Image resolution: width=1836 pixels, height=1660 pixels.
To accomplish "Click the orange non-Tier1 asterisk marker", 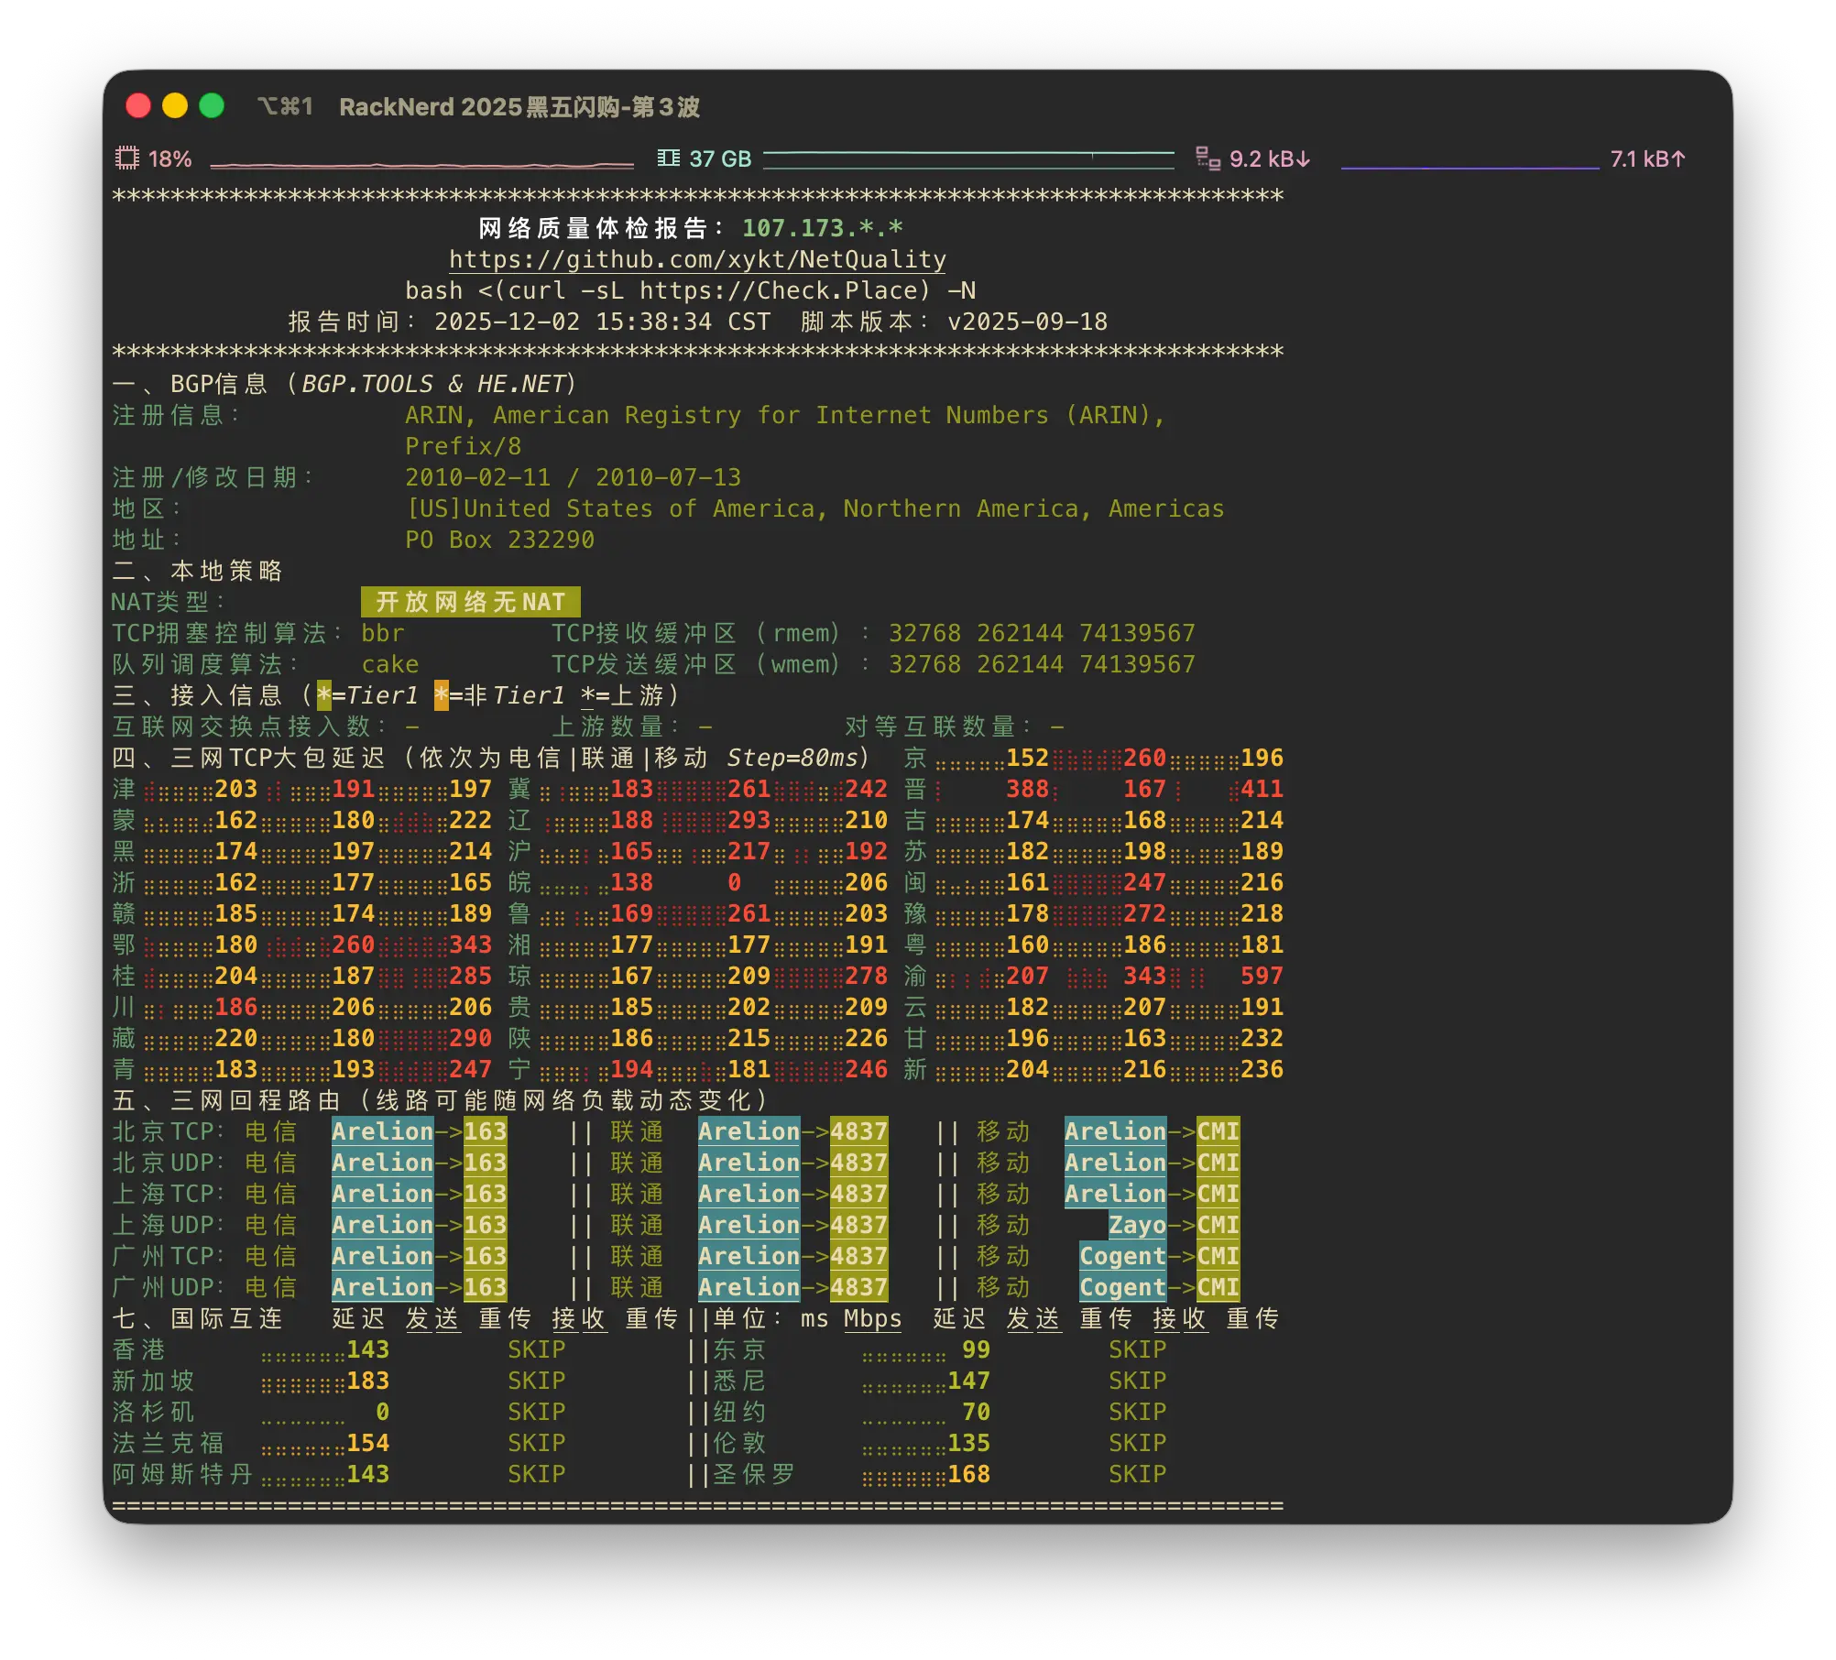I will 442,695.
